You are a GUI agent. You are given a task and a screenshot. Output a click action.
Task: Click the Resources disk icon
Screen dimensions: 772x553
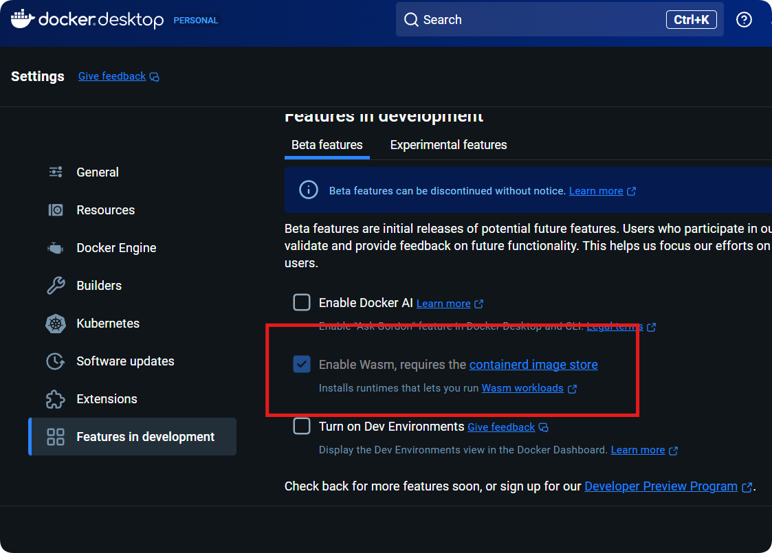pos(56,210)
